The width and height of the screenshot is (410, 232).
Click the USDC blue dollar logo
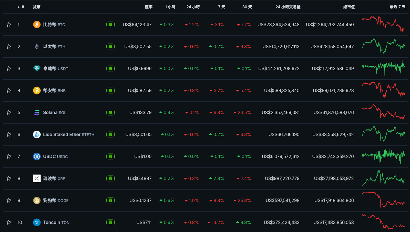point(37,156)
